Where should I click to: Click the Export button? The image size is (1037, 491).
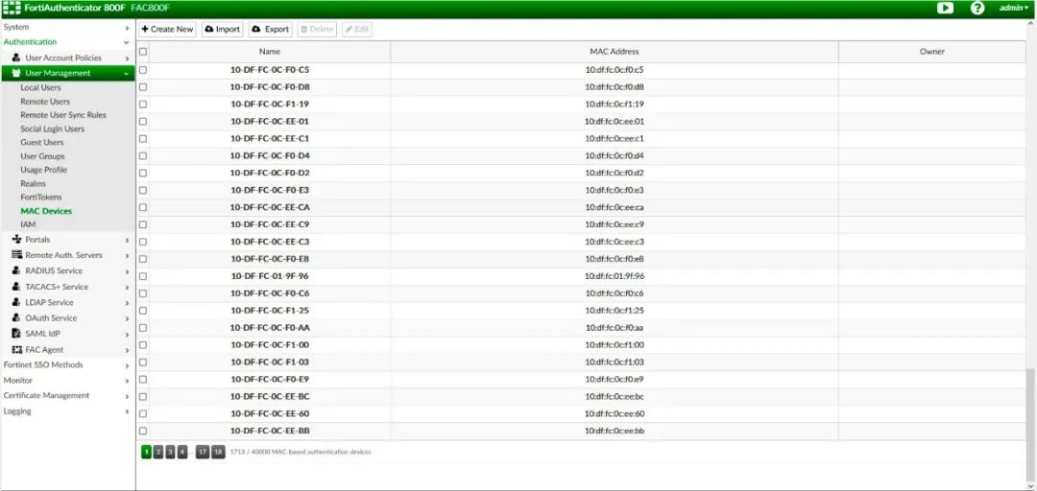[x=271, y=29]
